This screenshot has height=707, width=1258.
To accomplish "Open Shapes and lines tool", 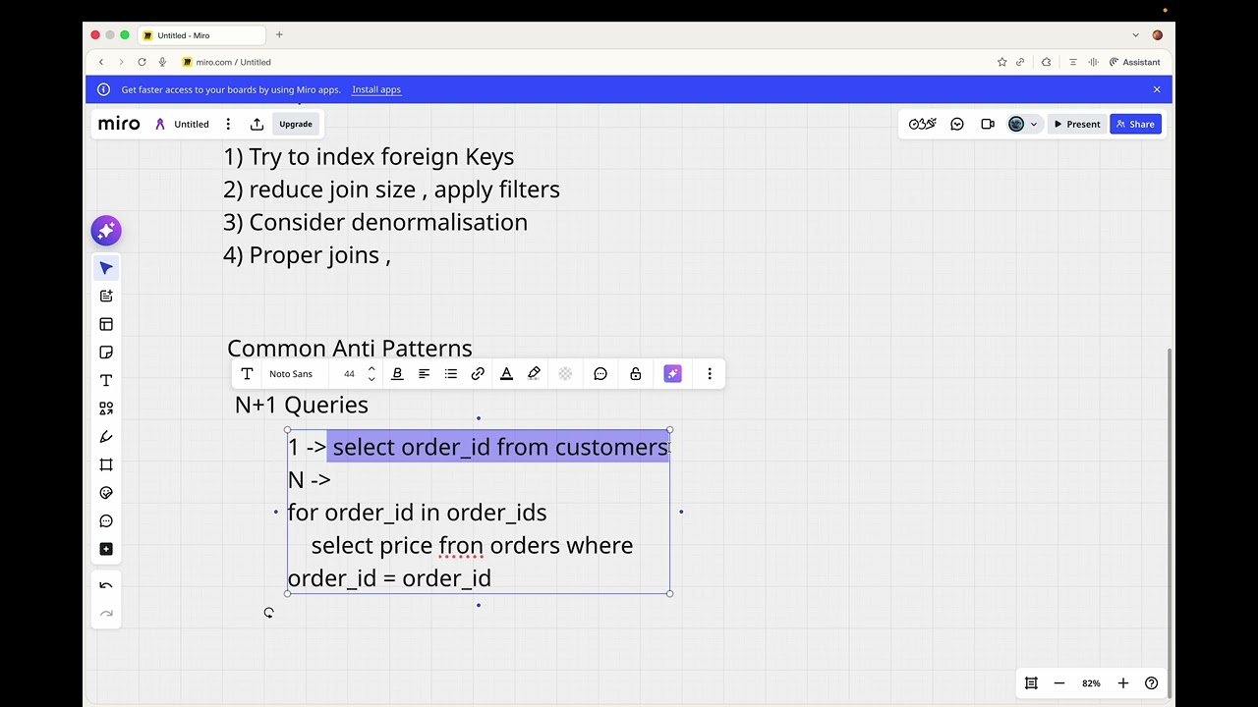I will (106, 408).
